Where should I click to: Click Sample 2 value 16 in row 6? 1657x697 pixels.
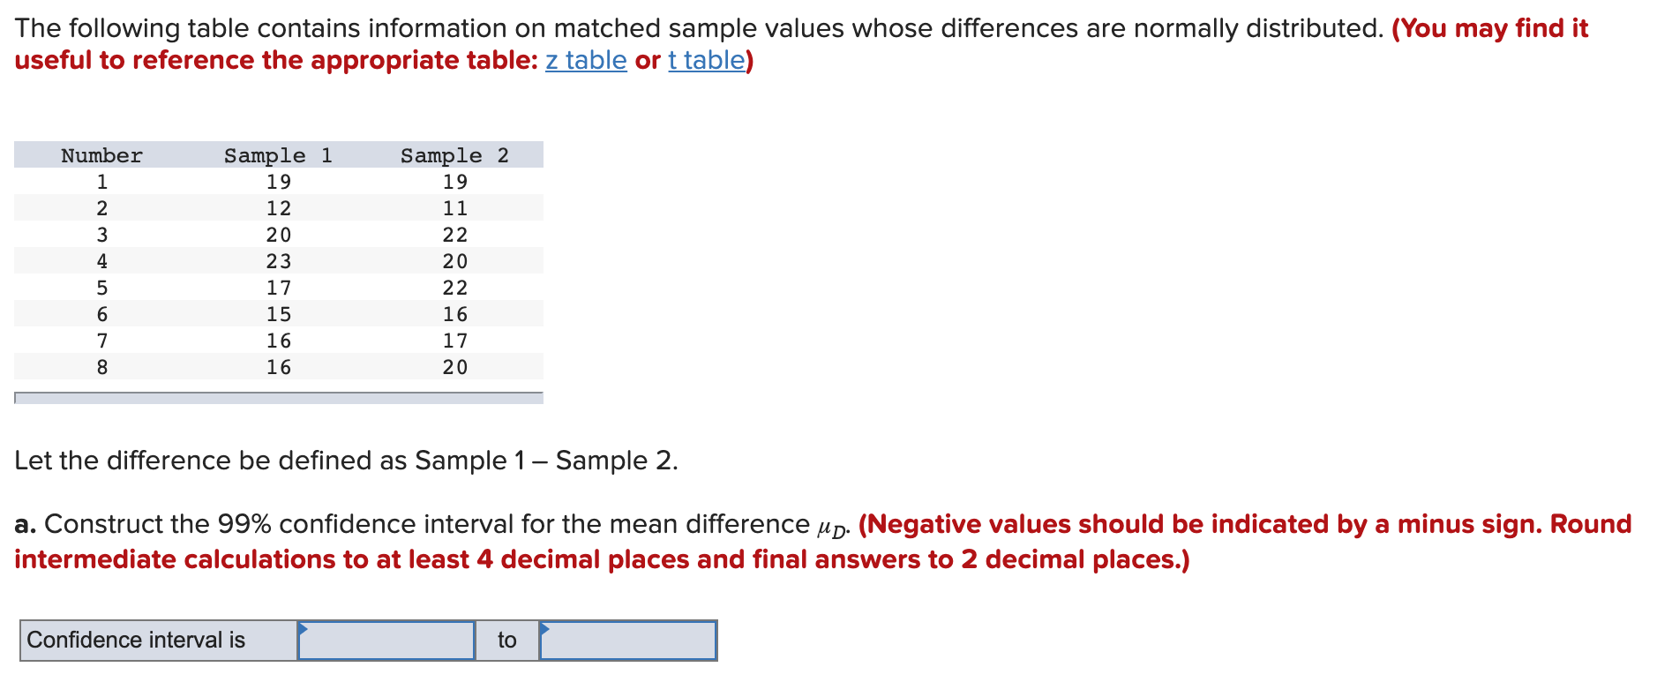455,314
